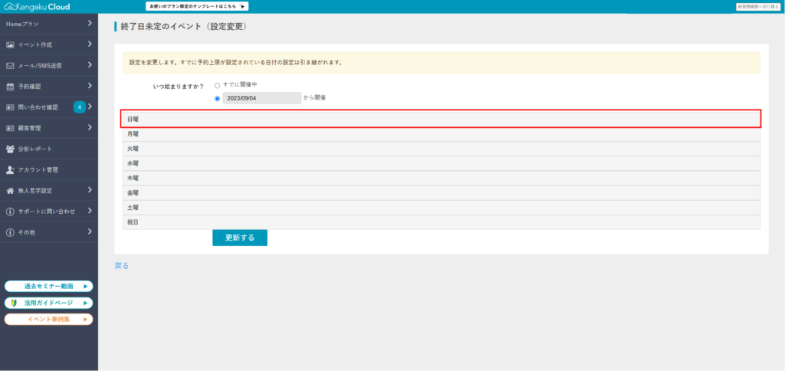The width and height of the screenshot is (785, 371).
Task: Click the 予約確認 calendar icon
Action: [10, 86]
